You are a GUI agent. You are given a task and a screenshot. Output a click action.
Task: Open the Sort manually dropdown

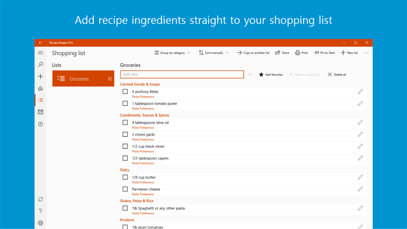[x=214, y=53]
